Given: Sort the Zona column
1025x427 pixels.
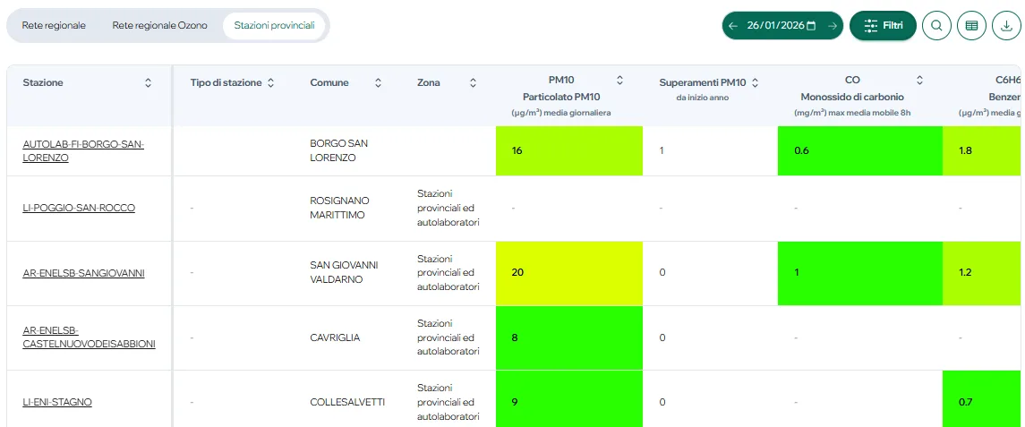Looking at the screenshot, I should tap(473, 82).
